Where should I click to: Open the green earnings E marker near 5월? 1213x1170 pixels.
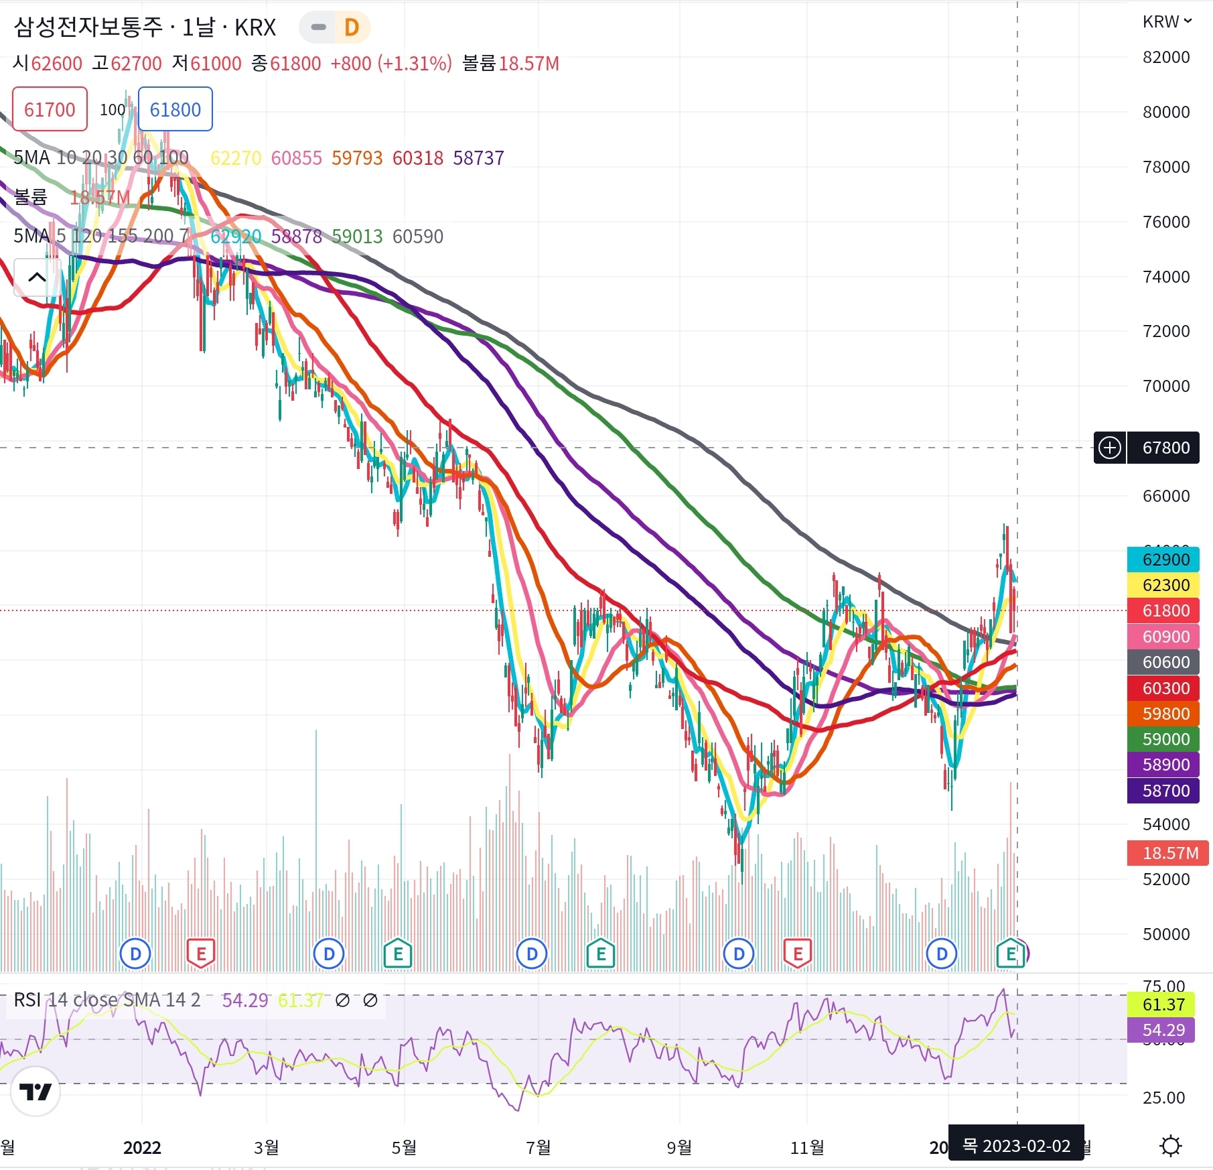[x=398, y=954]
